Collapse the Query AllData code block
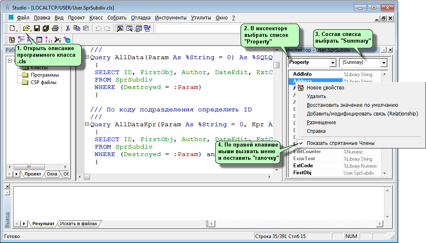 tap(87, 58)
